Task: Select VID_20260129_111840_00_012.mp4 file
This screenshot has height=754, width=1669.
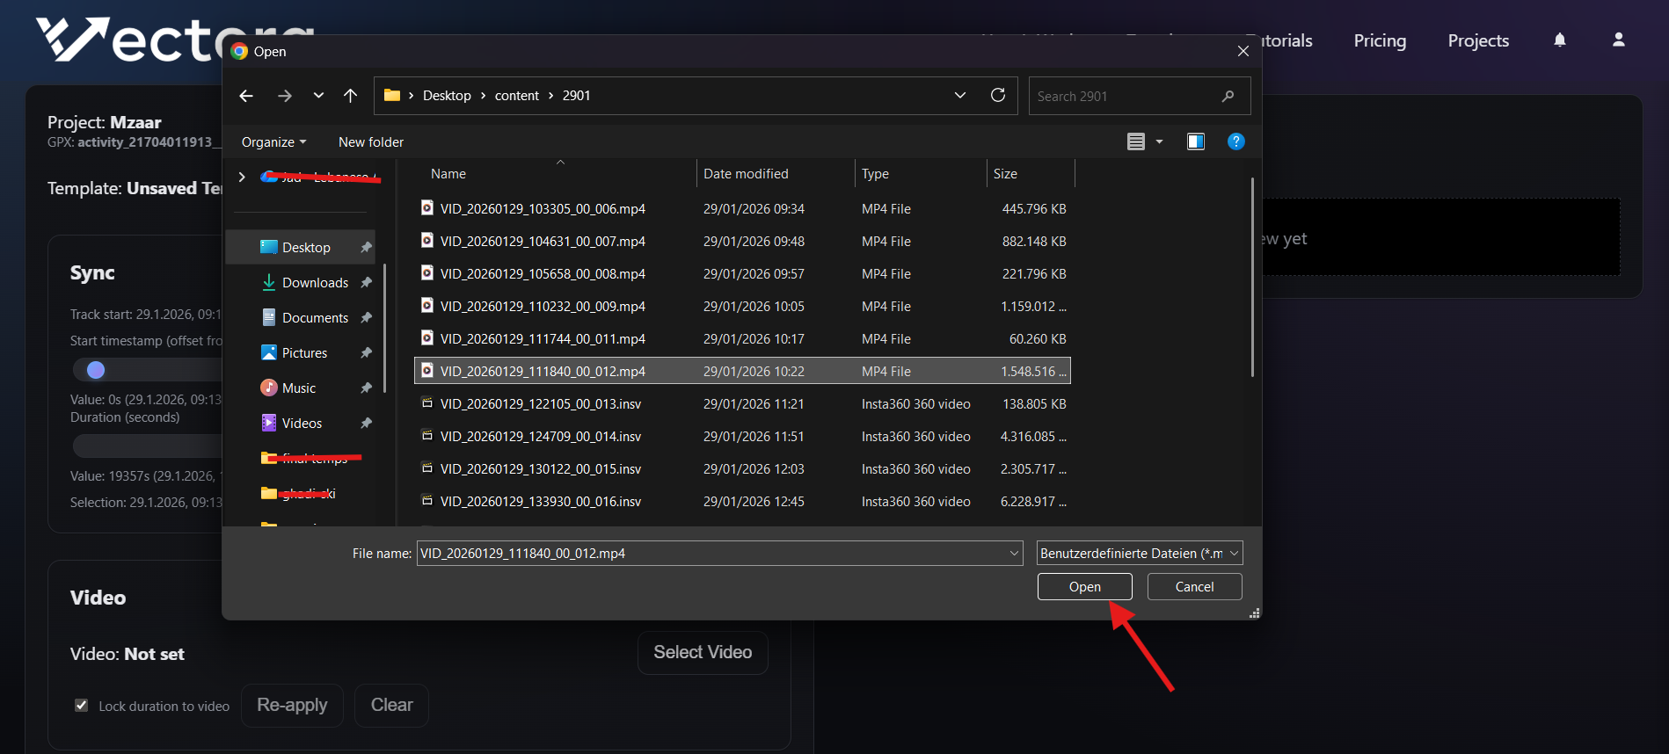Action: (742, 371)
